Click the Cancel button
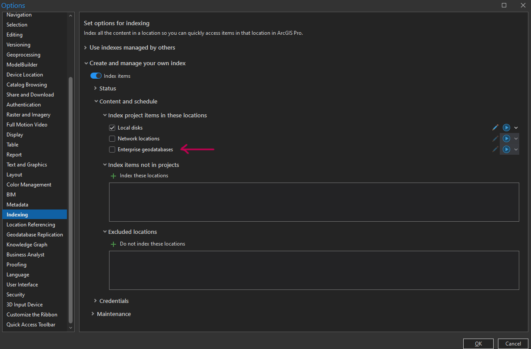531x349 pixels. (x=513, y=344)
